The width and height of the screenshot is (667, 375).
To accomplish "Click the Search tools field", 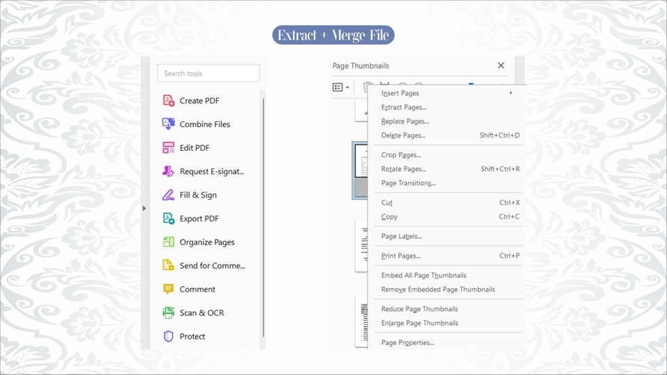I will click(208, 73).
